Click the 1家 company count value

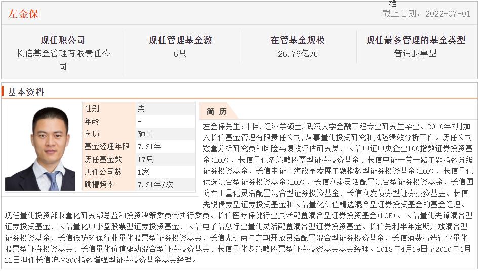pyautogui.click(x=143, y=172)
